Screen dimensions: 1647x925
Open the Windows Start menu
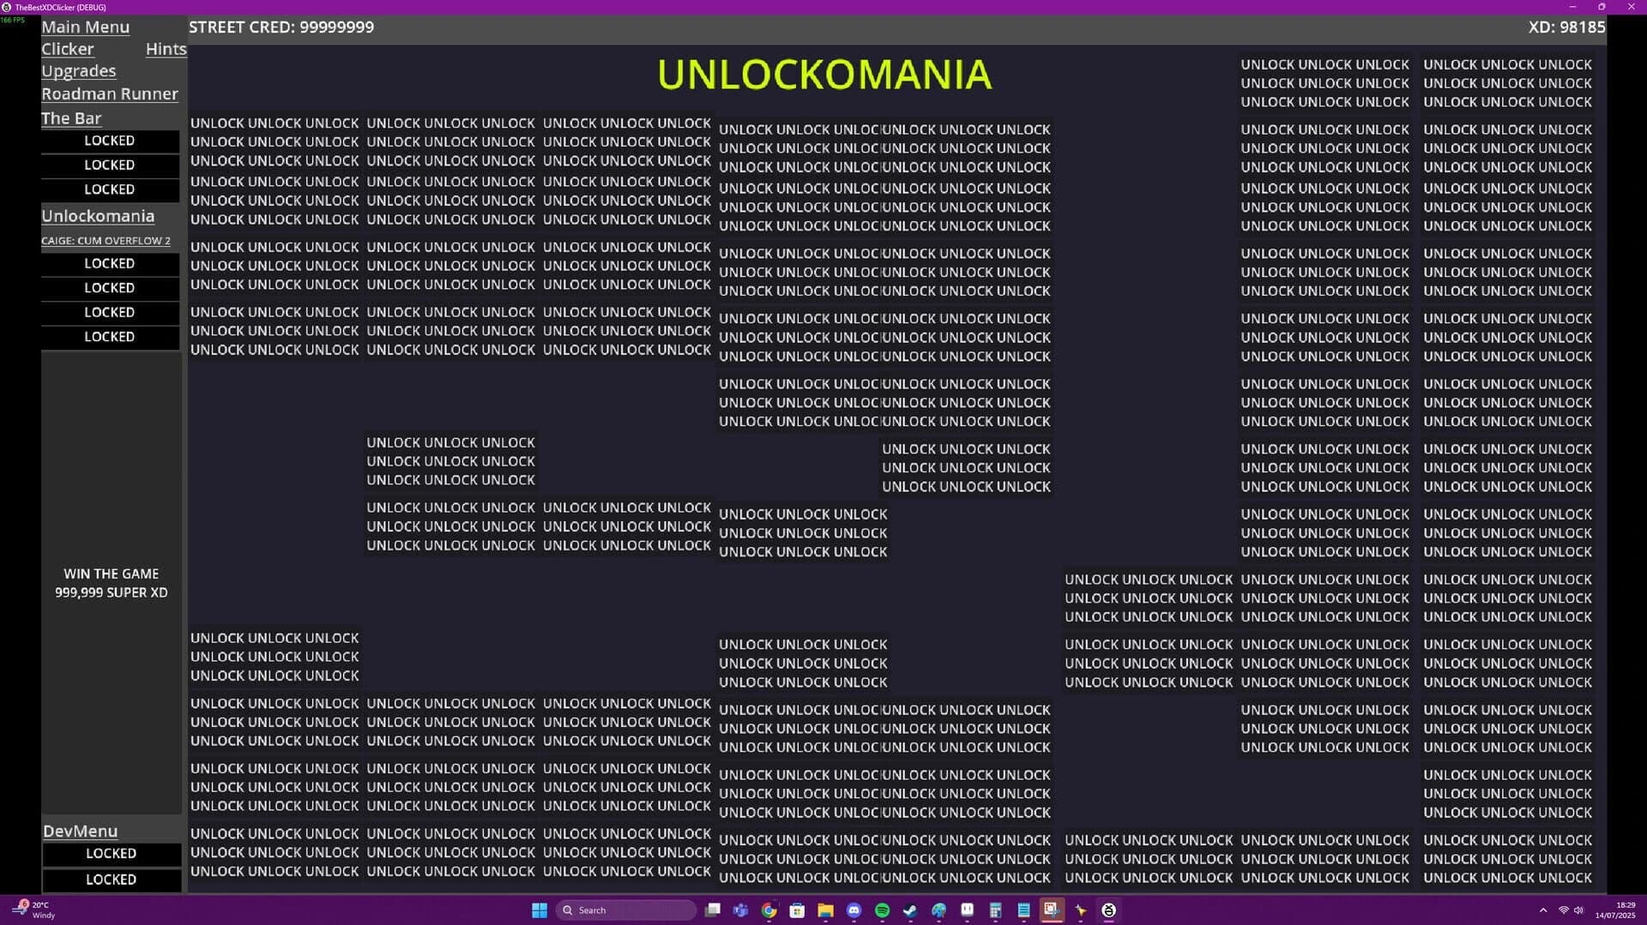coord(539,910)
